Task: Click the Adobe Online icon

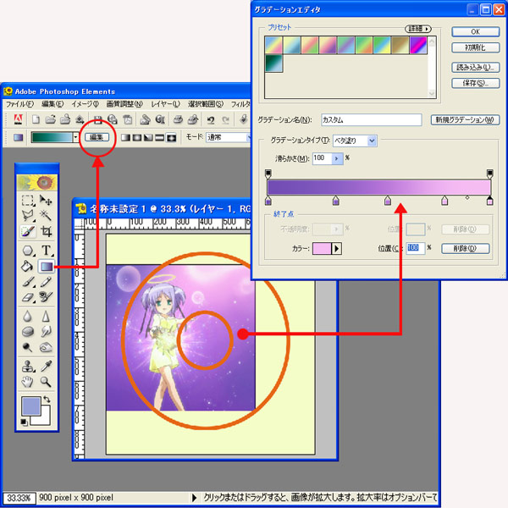Action: [x=18, y=119]
